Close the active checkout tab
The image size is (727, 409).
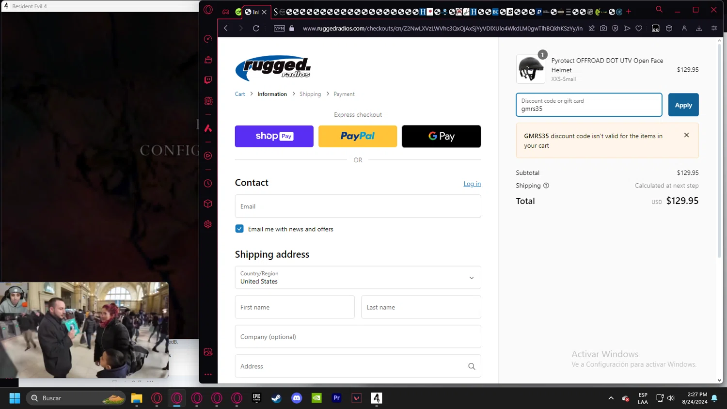tap(264, 12)
